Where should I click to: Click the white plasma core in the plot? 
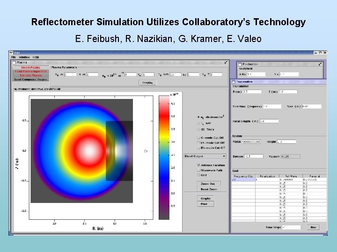point(89,151)
